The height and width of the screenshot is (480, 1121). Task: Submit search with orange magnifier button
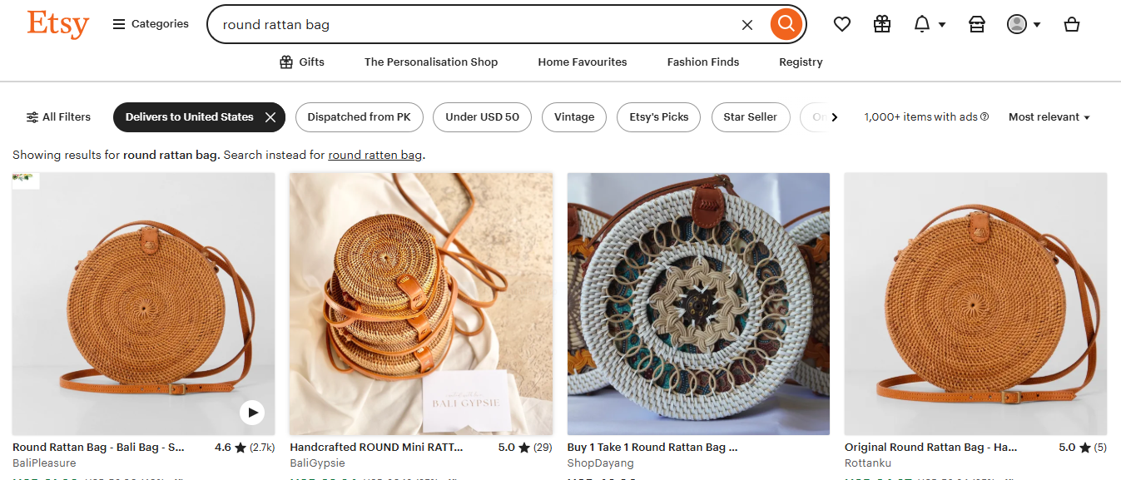[786, 24]
